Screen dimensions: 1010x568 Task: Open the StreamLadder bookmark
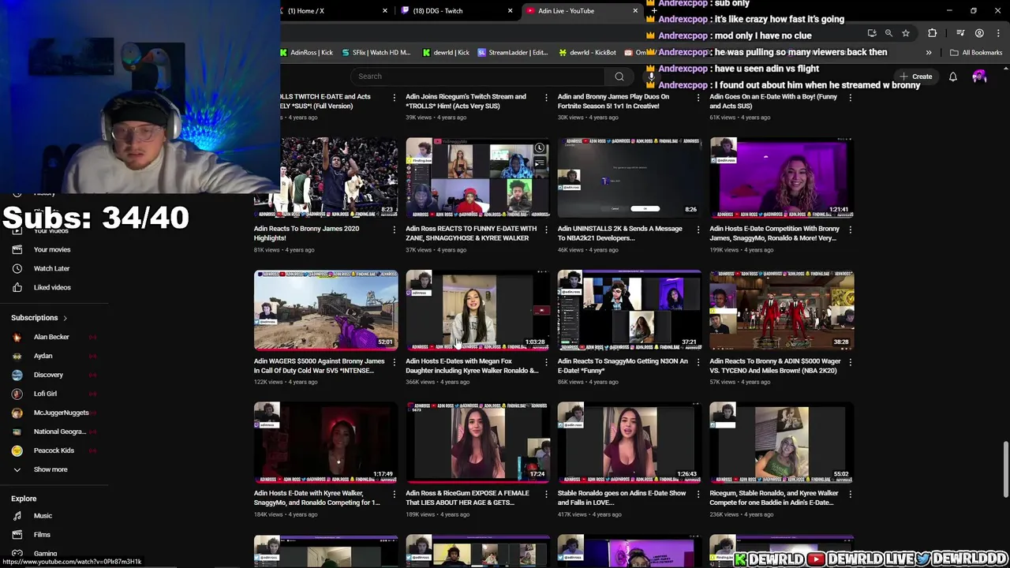pyautogui.click(x=513, y=53)
